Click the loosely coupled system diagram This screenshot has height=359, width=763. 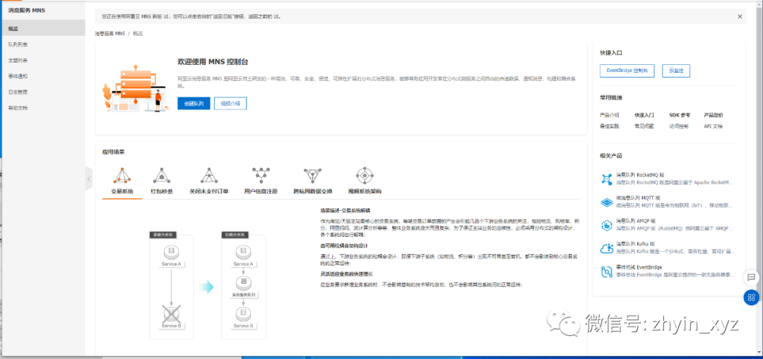click(243, 285)
